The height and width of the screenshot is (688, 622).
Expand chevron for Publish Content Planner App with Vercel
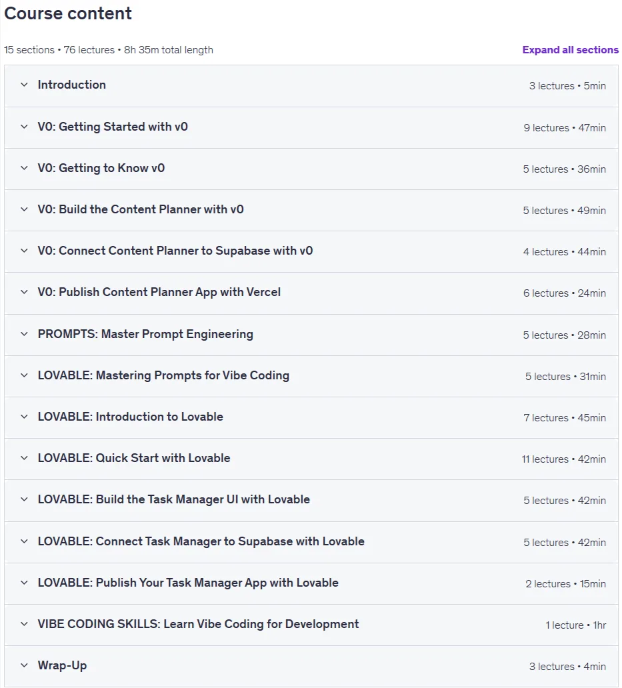[x=24, y=292]
